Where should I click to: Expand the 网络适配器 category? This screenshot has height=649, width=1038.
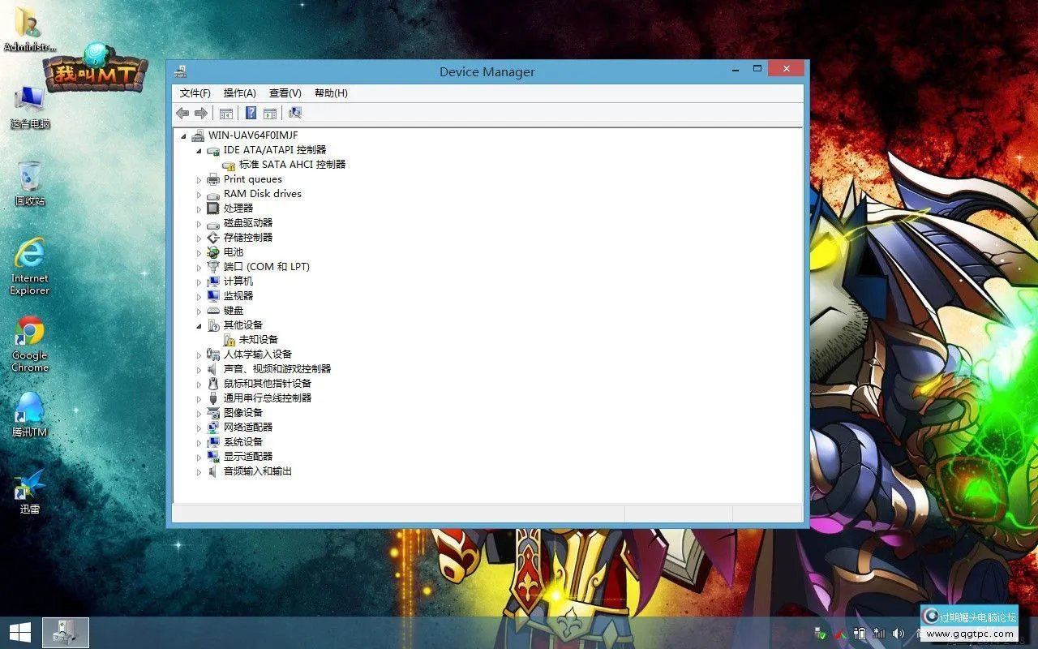pos(199,428)
